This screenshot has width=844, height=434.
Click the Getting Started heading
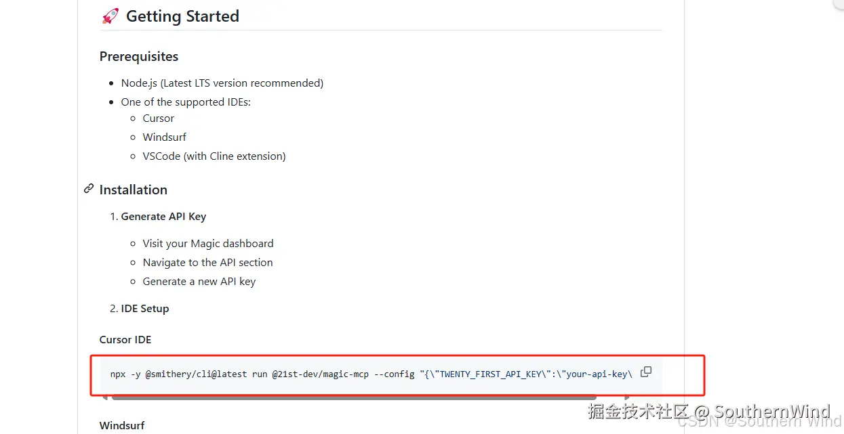point(182,16)
